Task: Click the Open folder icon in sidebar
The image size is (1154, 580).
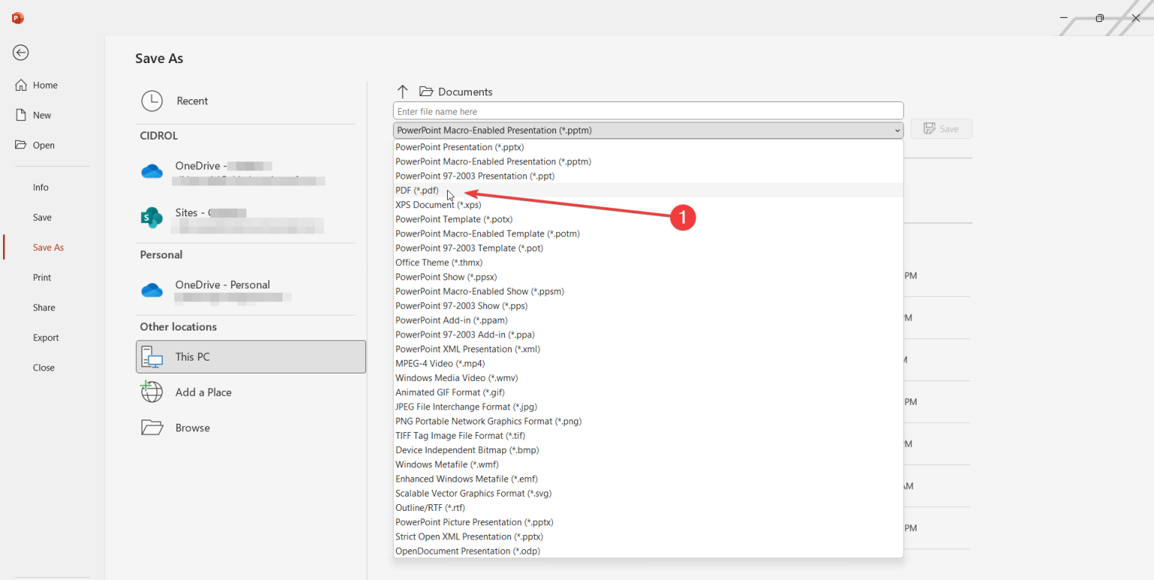Action: pos(21,145)
